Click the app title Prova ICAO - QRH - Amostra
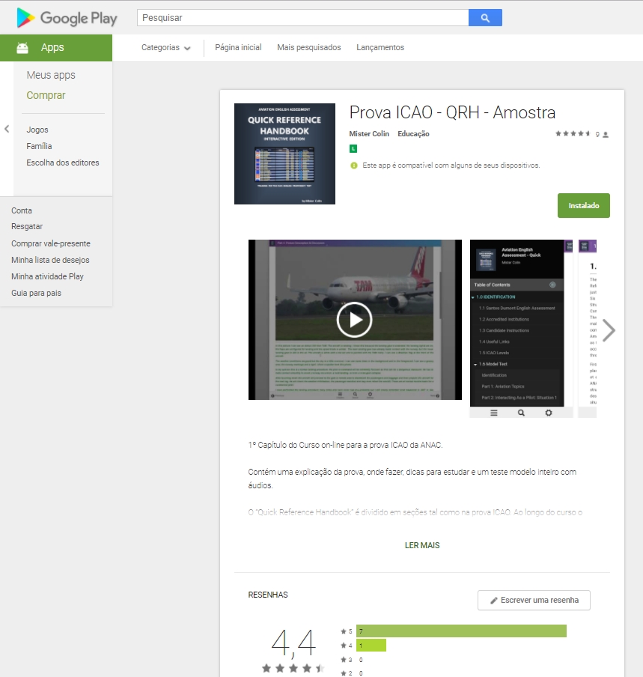643x677 pixels. pos(452,112)
